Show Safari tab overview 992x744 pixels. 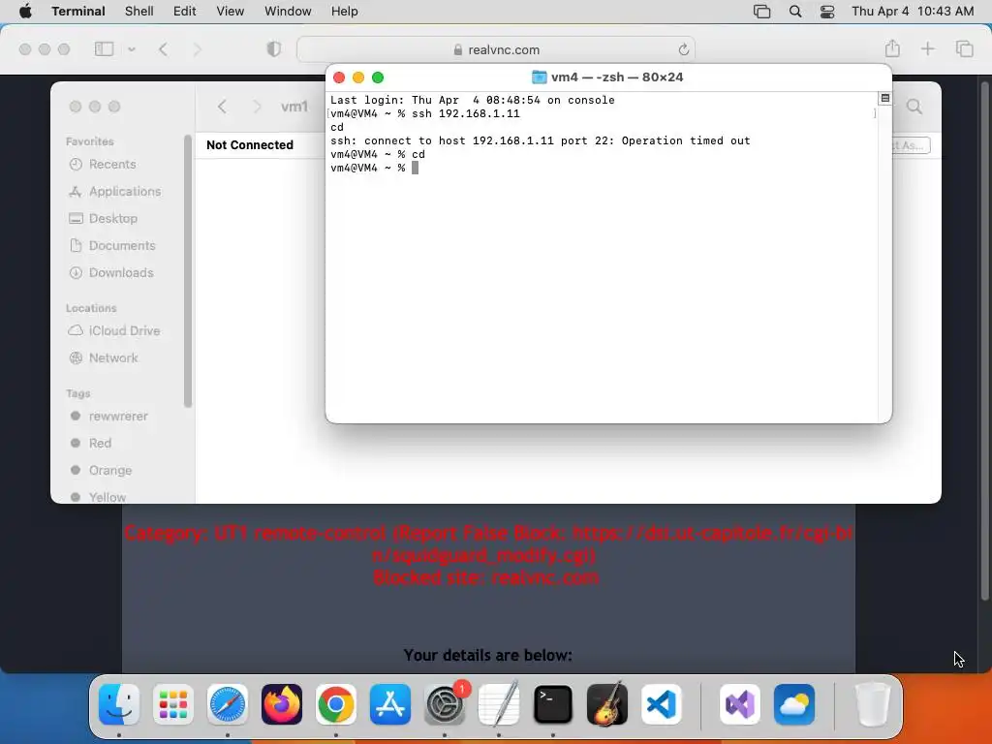[x=964, y=48]
